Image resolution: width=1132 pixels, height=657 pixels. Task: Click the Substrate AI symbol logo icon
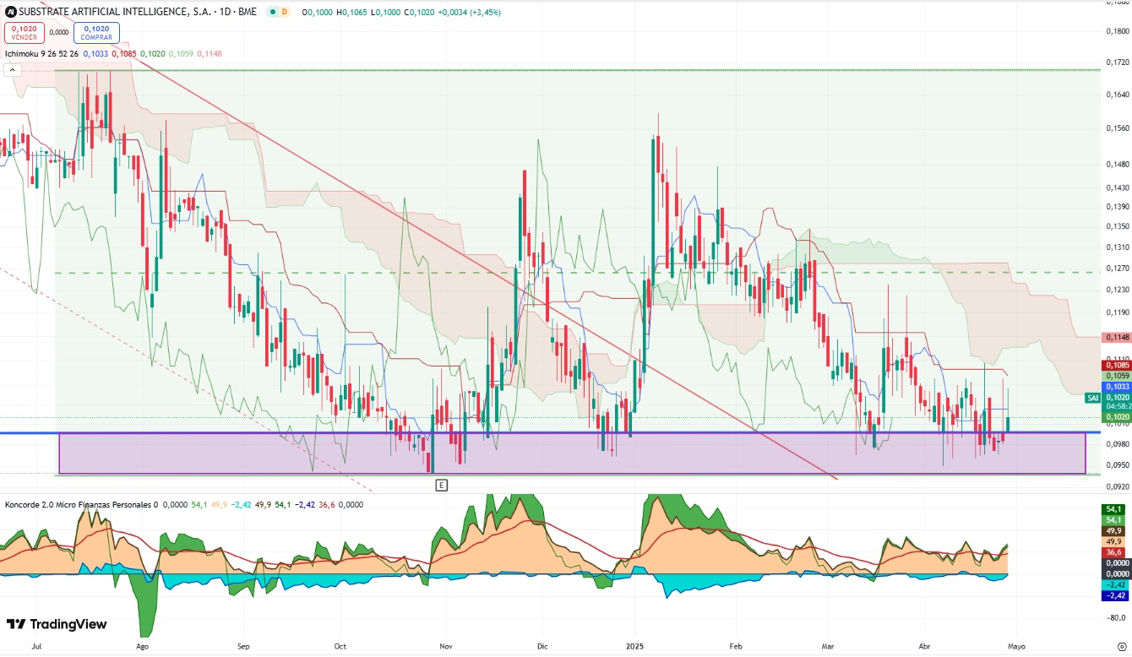coord(10,12)
